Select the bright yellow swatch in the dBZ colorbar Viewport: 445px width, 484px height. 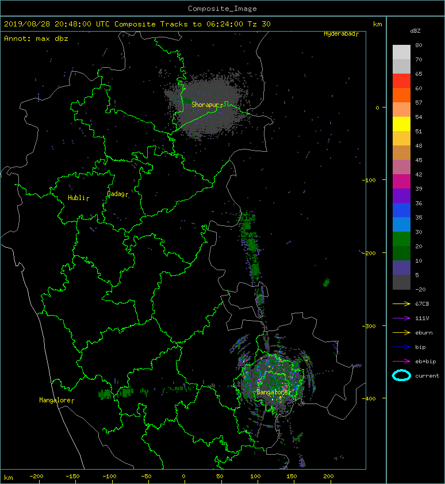(401, 124)
